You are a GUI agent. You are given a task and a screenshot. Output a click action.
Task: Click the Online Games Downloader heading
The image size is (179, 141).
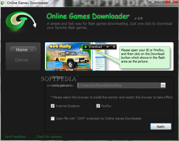tap(88, 16)
